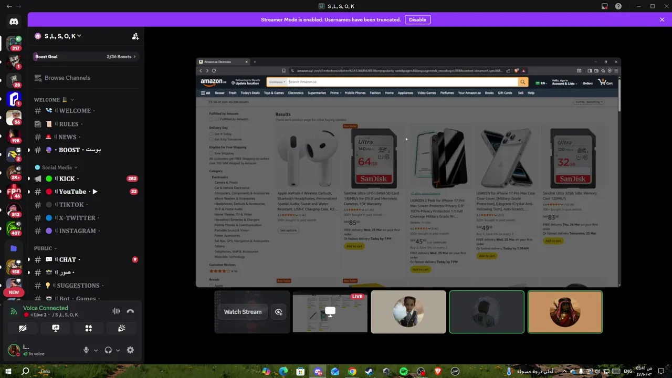The width and height of the screenshot is (672, 378).
Task: Open User Settings gear icon
Action: tap(130, 350)
